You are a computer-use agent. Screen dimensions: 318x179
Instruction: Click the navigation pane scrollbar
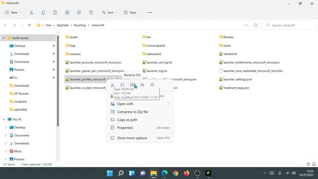(x=58, y=81)
